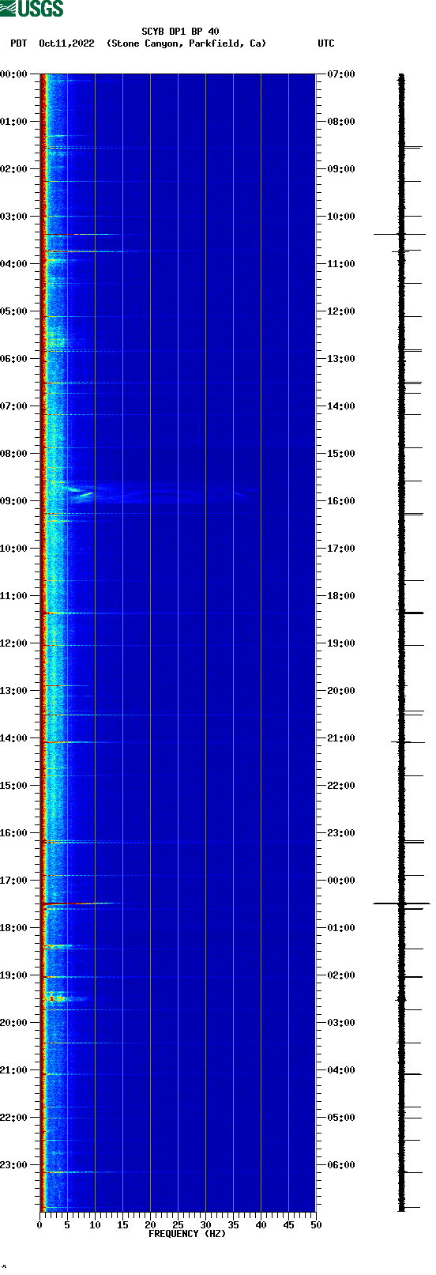Click the 19:00 UTC time label
Viewport: 436px width, 1275px height.
click(341, 643)
